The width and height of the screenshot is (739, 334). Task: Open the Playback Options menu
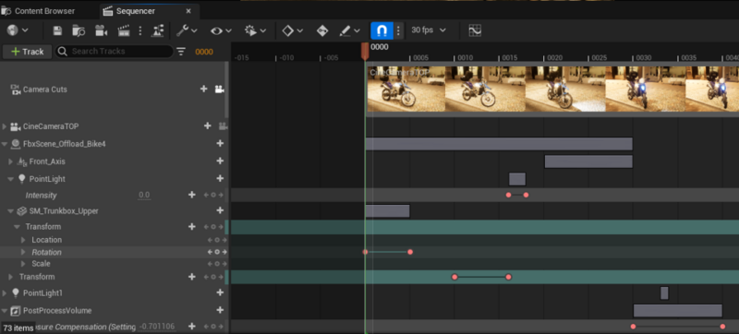[x=256, y=31]
